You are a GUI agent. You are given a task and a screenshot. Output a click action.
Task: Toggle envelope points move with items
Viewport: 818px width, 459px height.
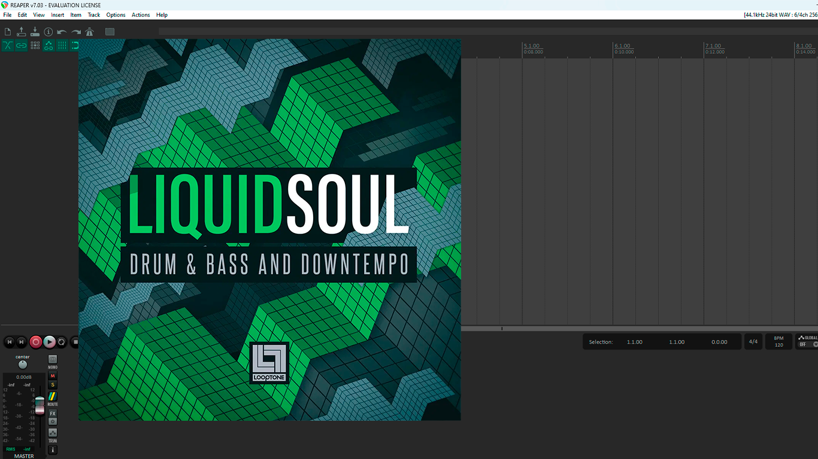pos(49,45)
